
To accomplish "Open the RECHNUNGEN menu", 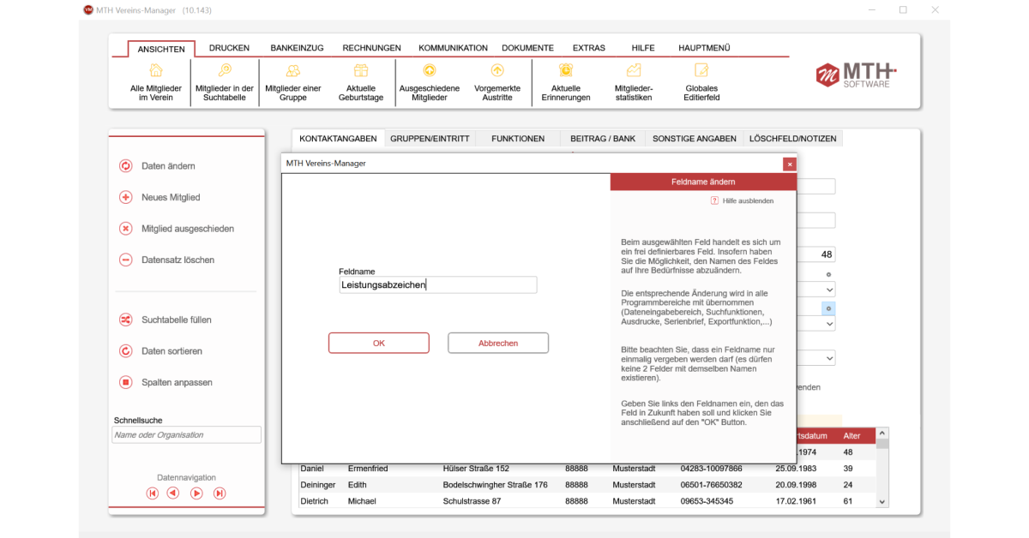I will tap(371, 48).
